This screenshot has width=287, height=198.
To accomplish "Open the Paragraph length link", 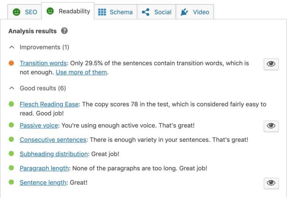I will click(x=44, y=168).
